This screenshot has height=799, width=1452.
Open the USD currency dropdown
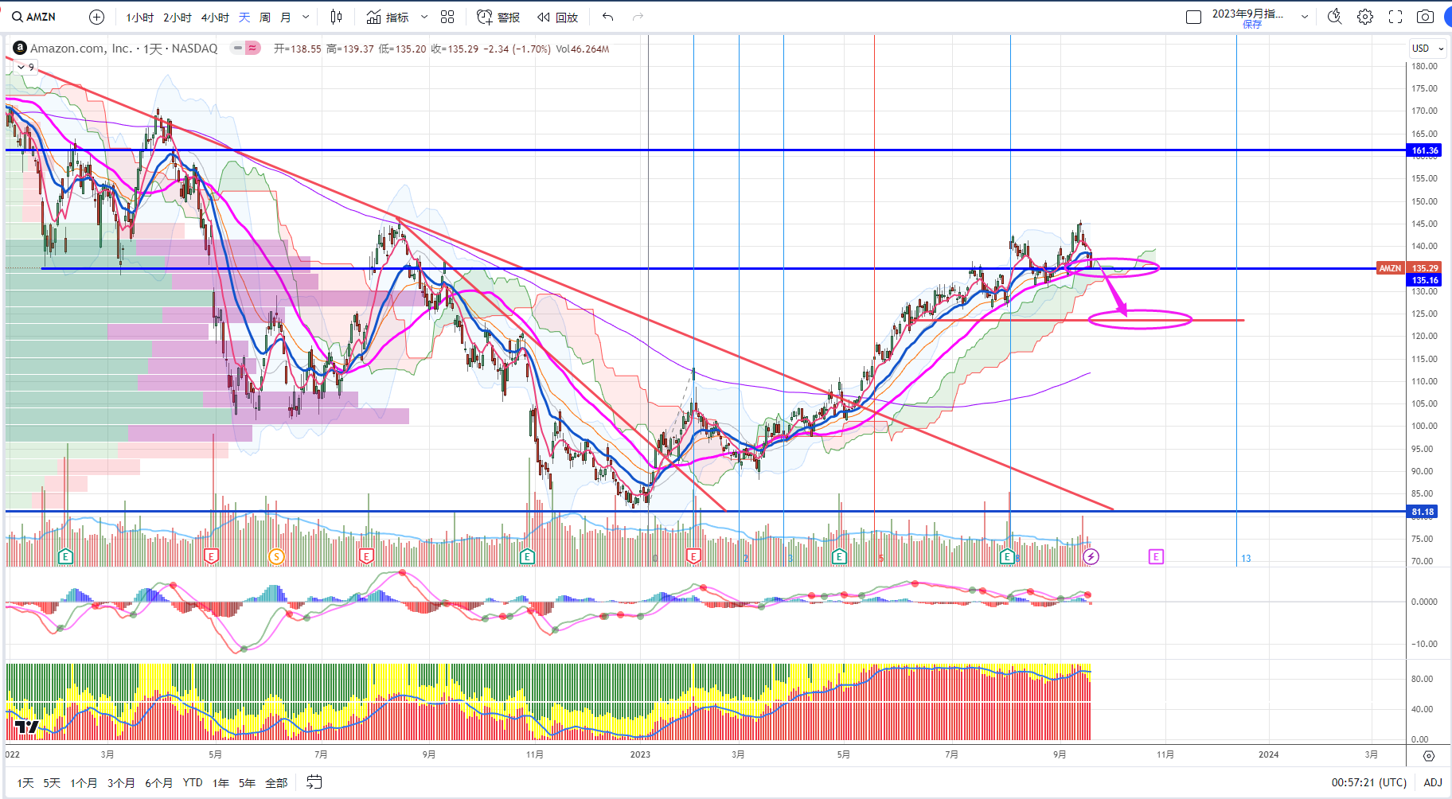(1428, 49)
